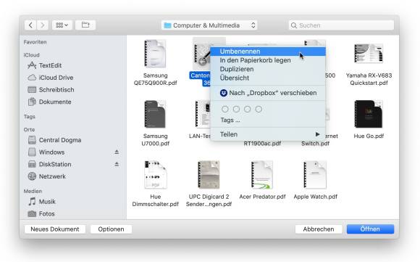This screenshot has height=262, width=420.
Task: Open the icon view options dropdown
Action: click(x=62, y=25)
